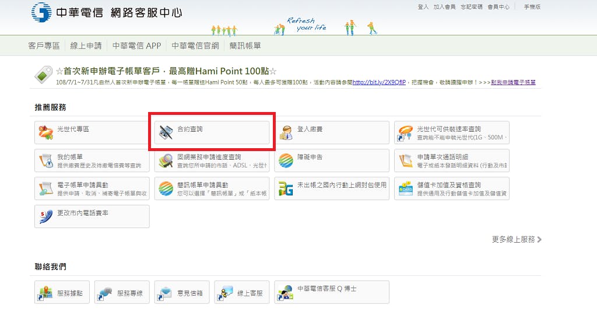The image size is (597, 336).
Task: Open 中華電信客服 Q 博士 icon
Action: (285, 293)
